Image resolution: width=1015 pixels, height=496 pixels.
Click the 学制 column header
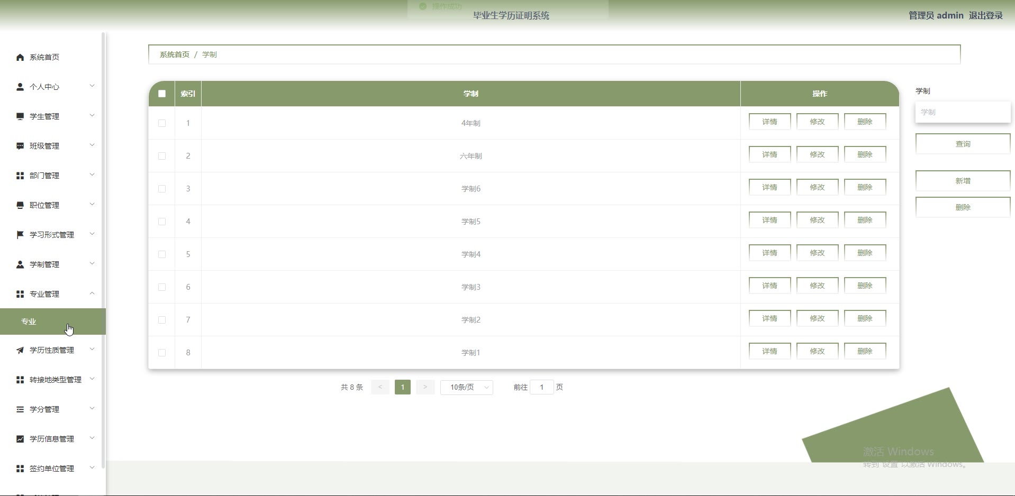coord(470,94)
